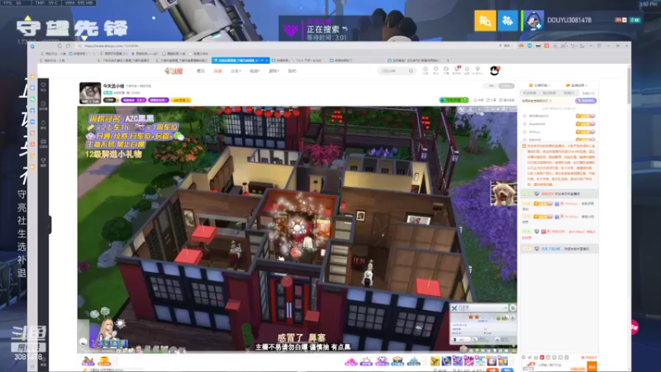661x372 pixels.
Task: Expand the Sims restaurant panel dropdown
Action: point(506,308)
